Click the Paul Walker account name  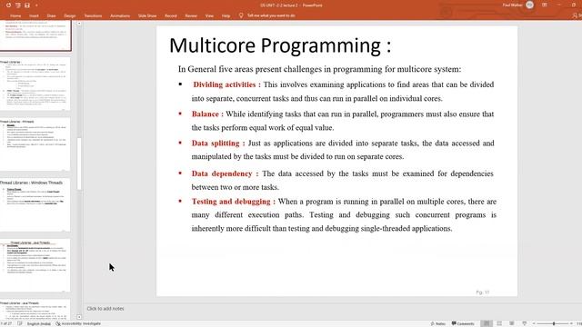(513, 5)
